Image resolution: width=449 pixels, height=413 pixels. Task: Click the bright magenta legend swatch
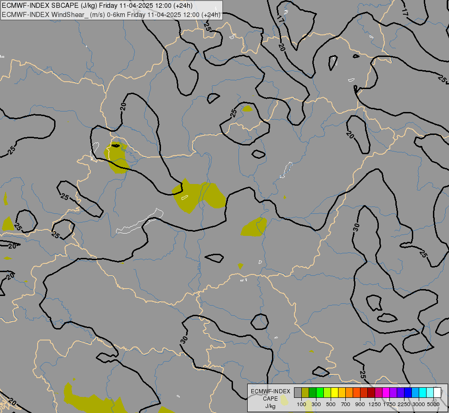tap(386, 392)
